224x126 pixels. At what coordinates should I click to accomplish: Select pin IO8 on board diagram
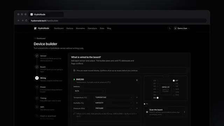point(174,83)
